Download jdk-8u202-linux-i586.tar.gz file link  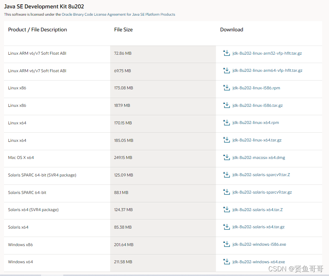(x=257, y=105)
